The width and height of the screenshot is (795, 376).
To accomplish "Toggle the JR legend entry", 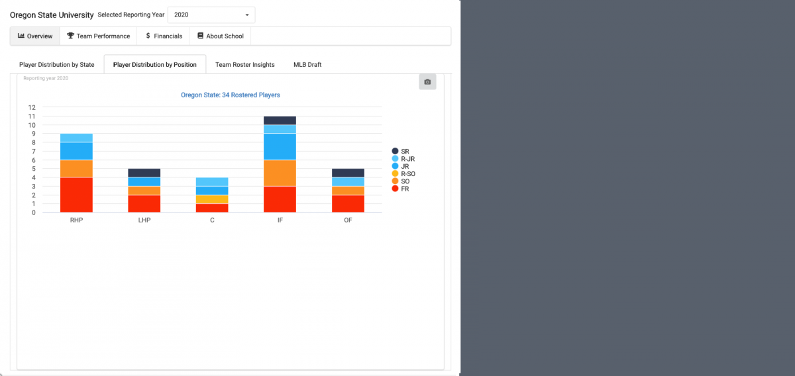I will point(401,166).
